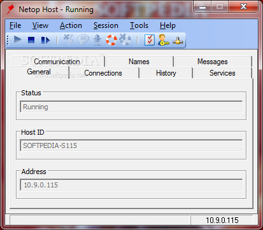Screen dimensions: 263x230
Task: Click the Netop red title bar icon
Action: [x=10, y=10]
